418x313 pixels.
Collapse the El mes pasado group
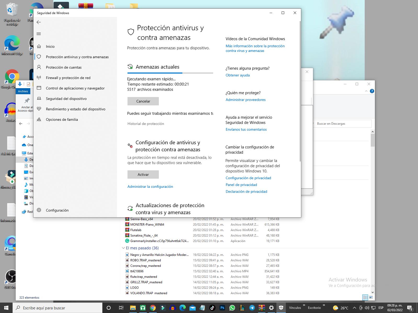[x=123, y=248]
